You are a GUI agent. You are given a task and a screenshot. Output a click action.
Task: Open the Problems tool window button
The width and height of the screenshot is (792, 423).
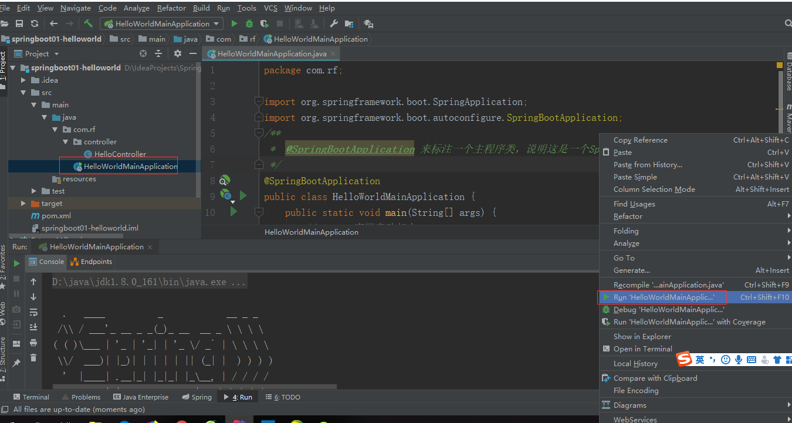click(82, 397)
